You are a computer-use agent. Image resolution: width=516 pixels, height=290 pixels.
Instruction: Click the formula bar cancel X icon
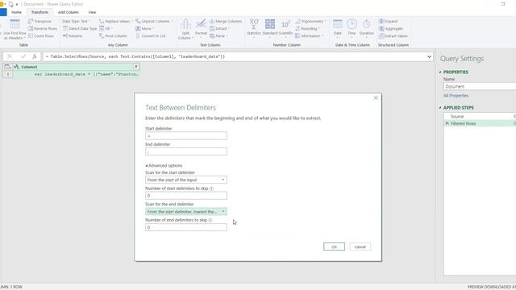(x=10, y=56)
